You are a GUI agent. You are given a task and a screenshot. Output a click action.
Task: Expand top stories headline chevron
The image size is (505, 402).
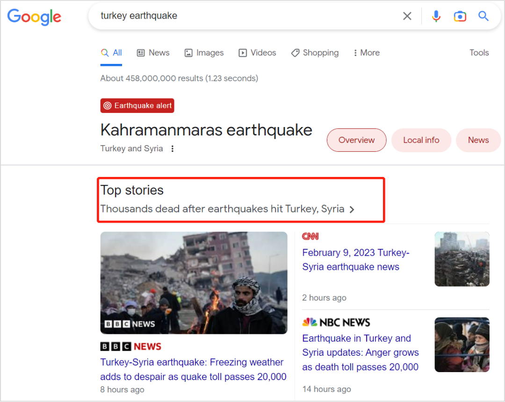pyautogui.click(x=352, y=210)
